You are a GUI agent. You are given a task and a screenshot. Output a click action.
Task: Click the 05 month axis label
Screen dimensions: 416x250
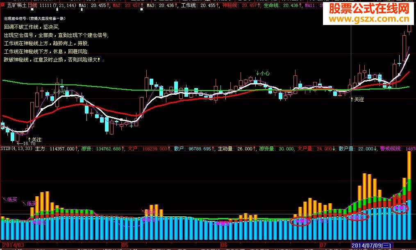[125, 245]
